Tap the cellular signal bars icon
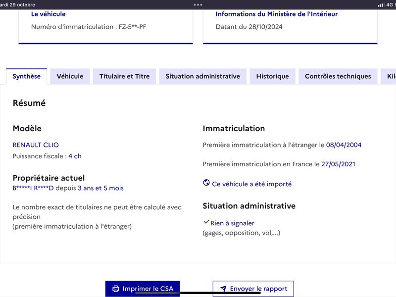The height and width of the screenshot is (297, 396). point(381,5)
